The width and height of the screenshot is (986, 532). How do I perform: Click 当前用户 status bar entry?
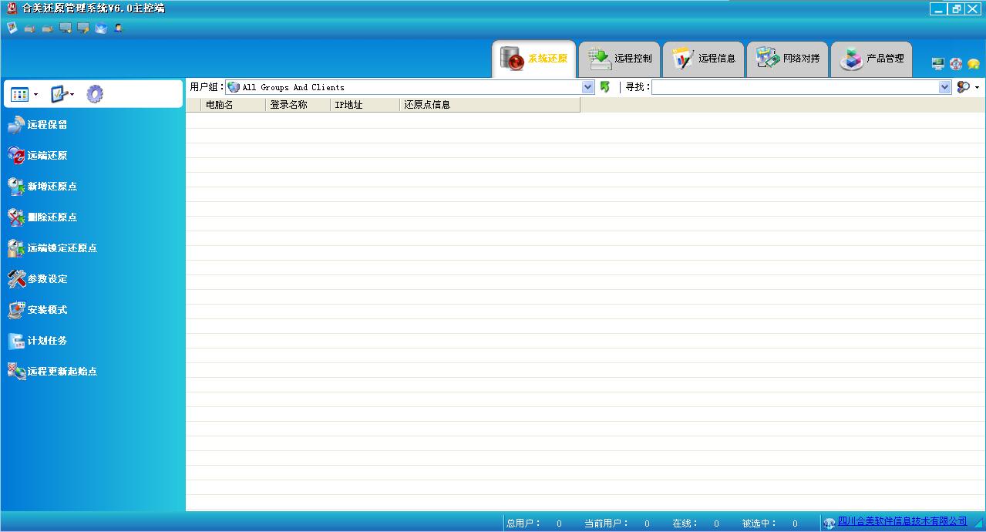pyautogui.click(x=617, y=524)
